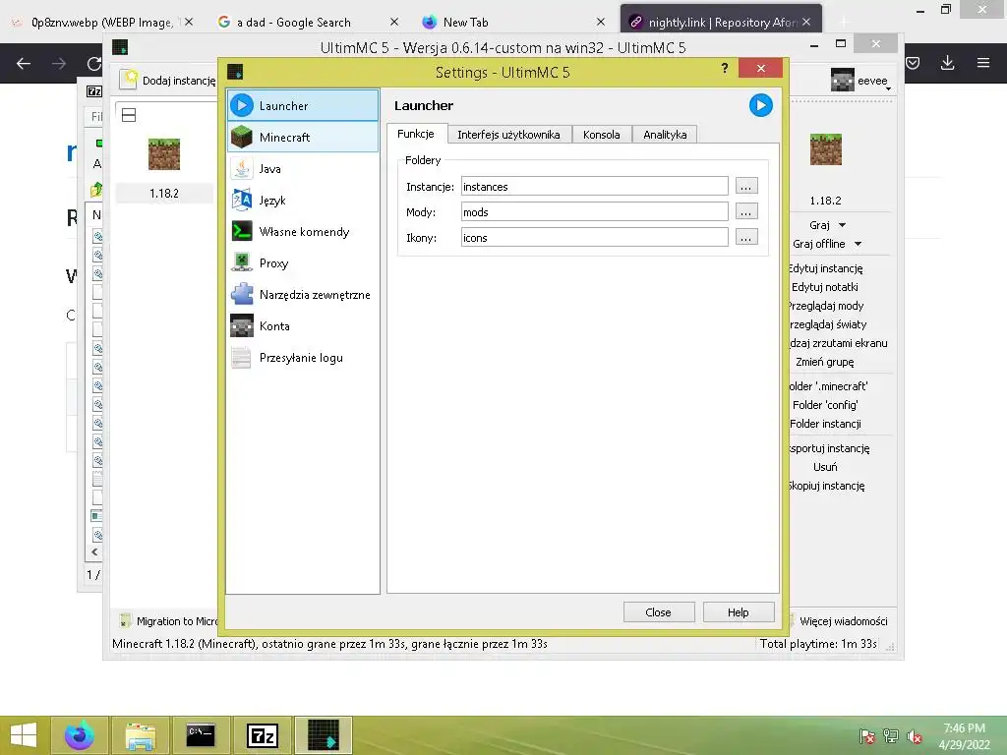Click Zmień grupę in the side panel
Screen dimensions: 1007x755
click(x=826, y=362)
